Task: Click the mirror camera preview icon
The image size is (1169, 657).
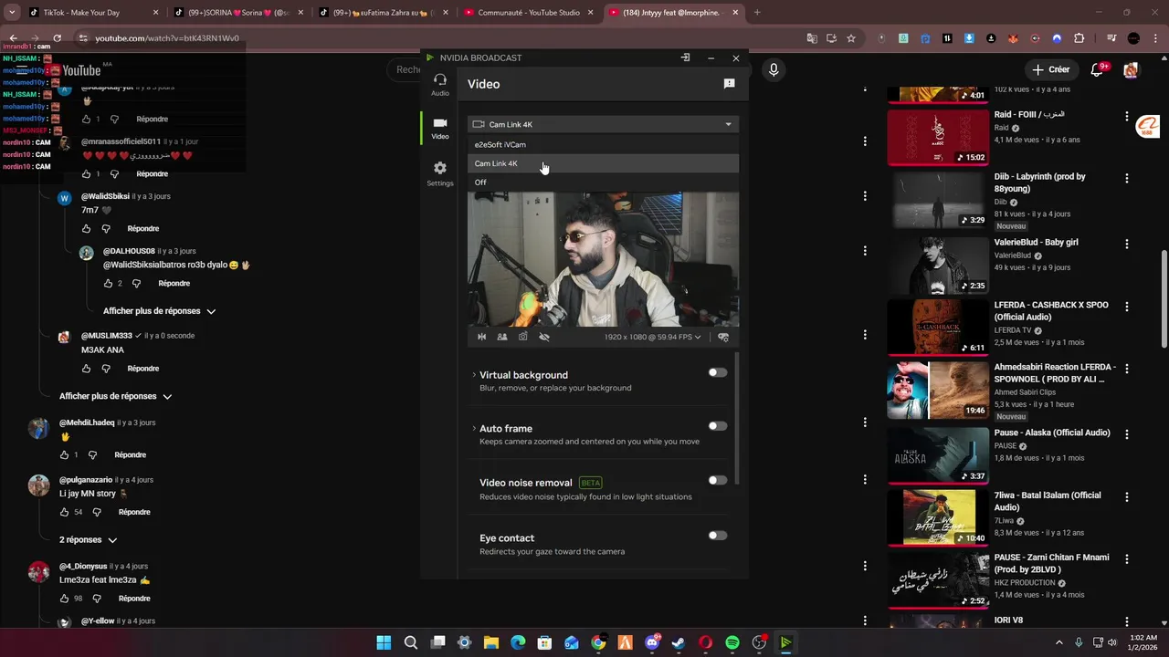Action: [x=482, y=337]
